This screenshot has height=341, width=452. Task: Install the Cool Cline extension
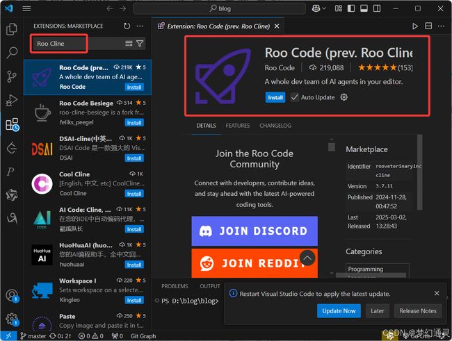coord(134,194)
